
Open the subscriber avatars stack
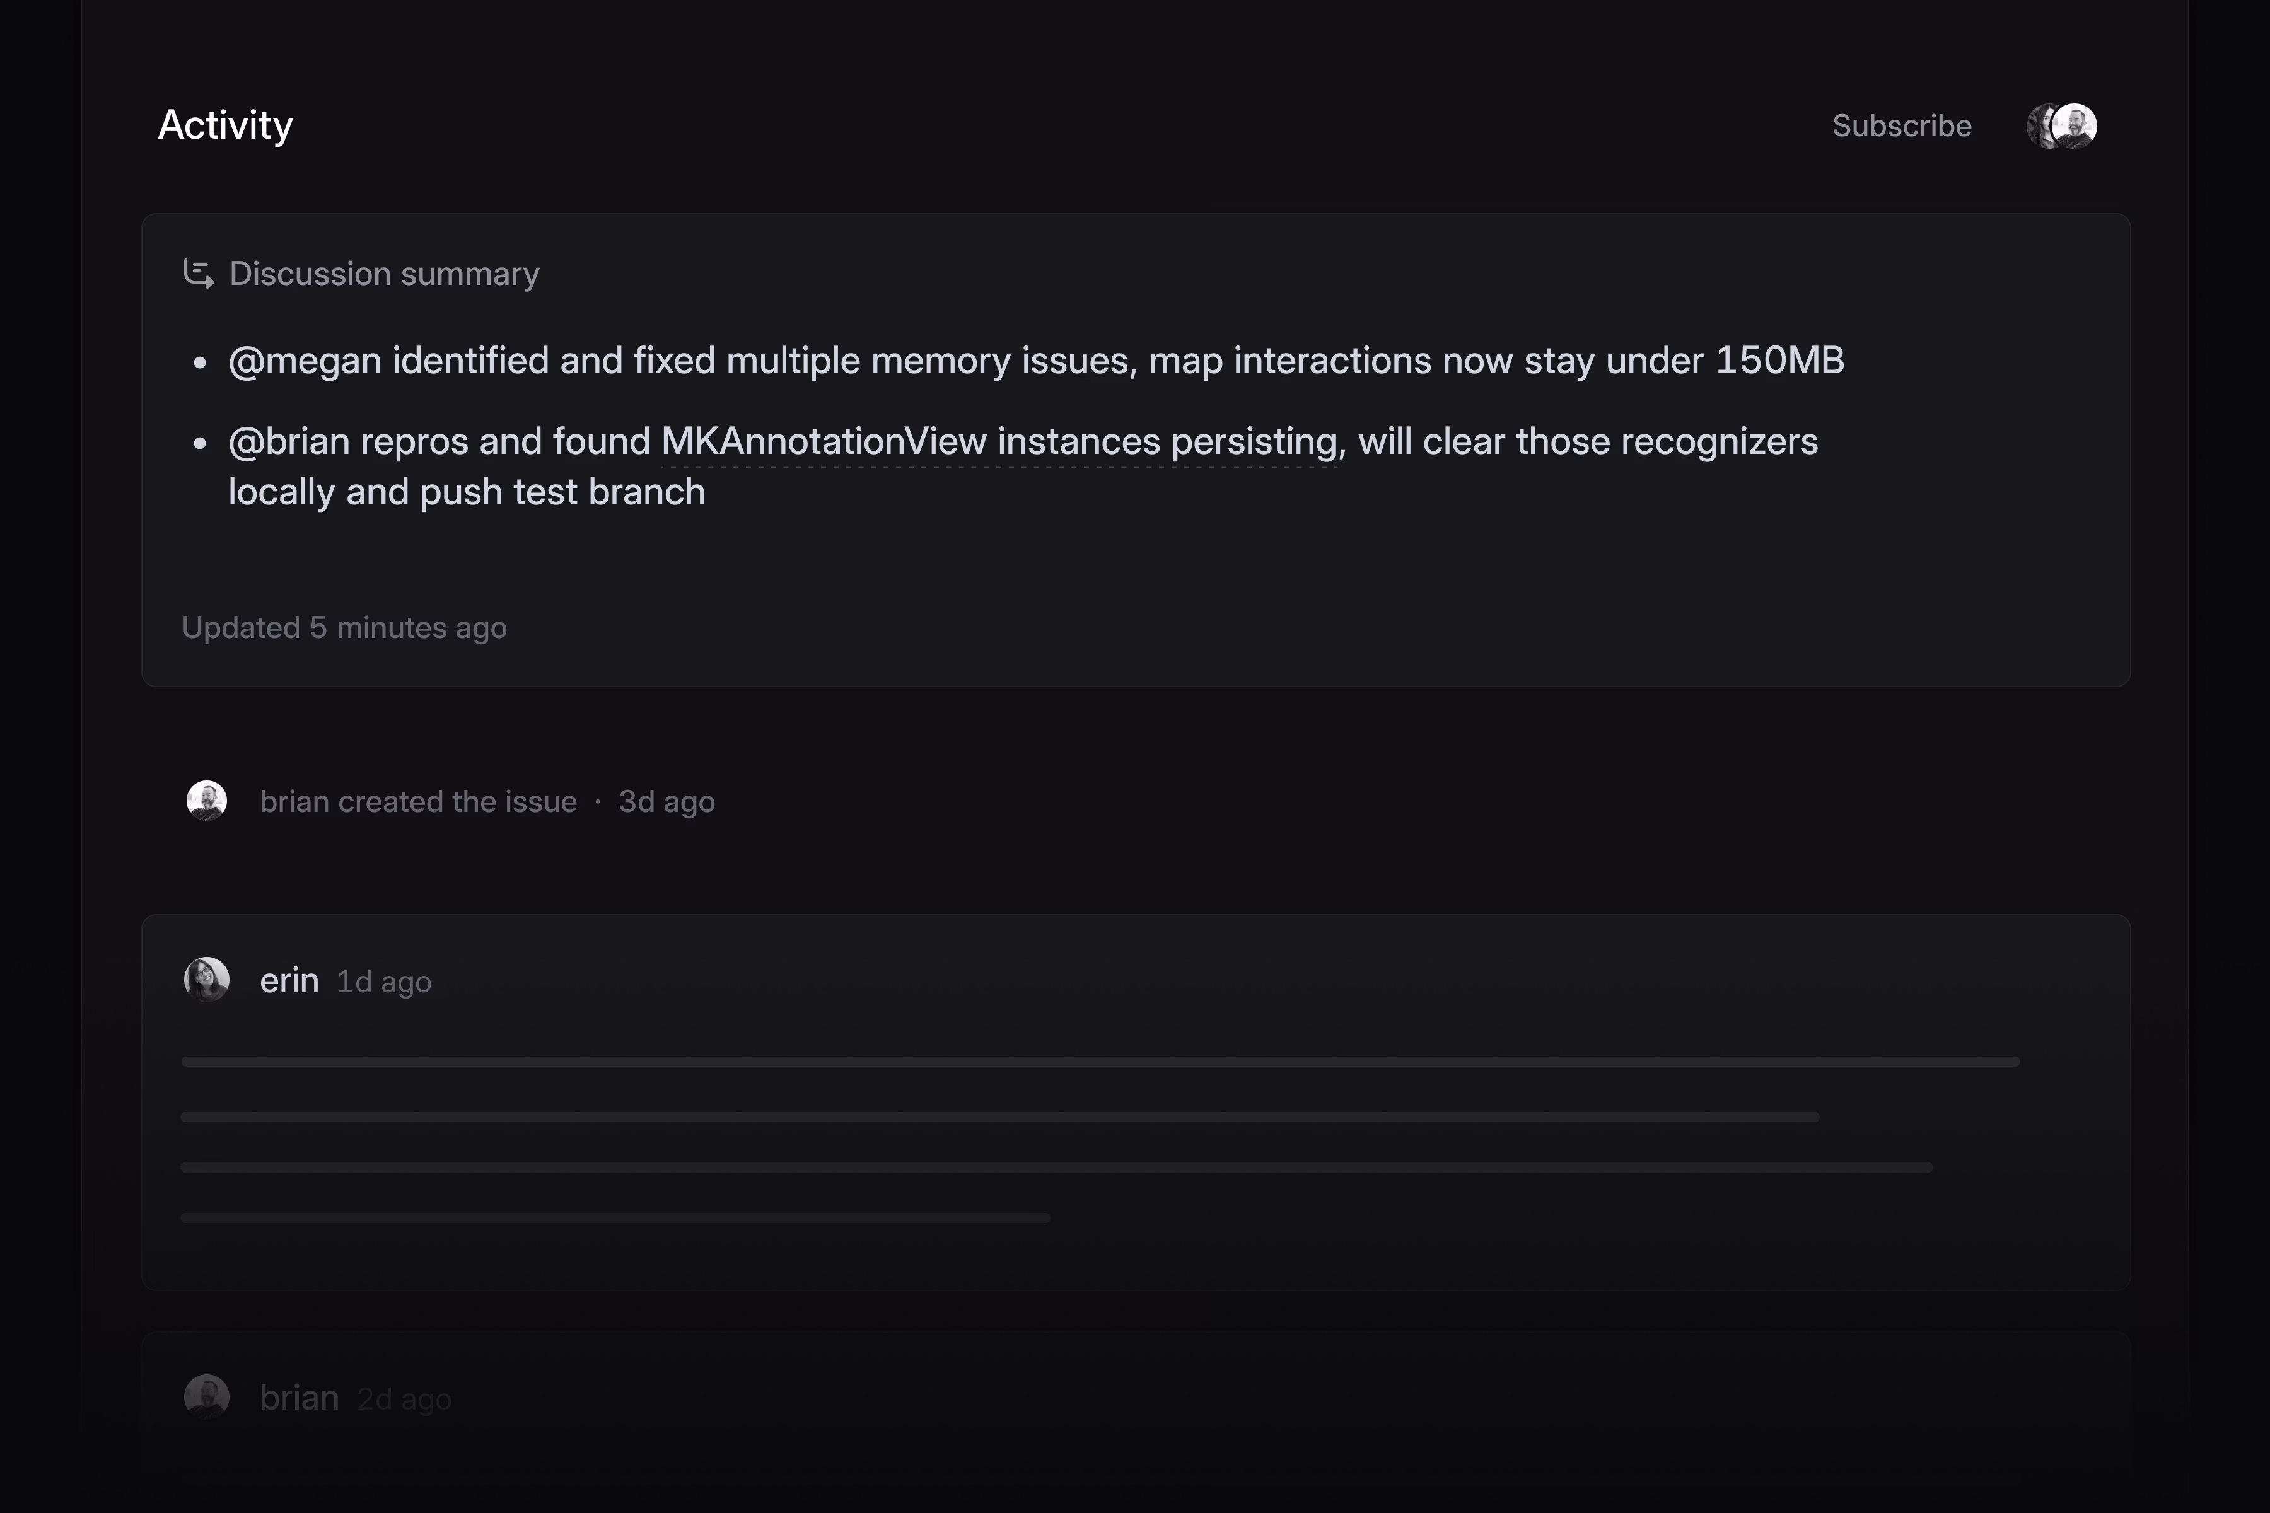pyautogui.click(x=2061, y=127)
